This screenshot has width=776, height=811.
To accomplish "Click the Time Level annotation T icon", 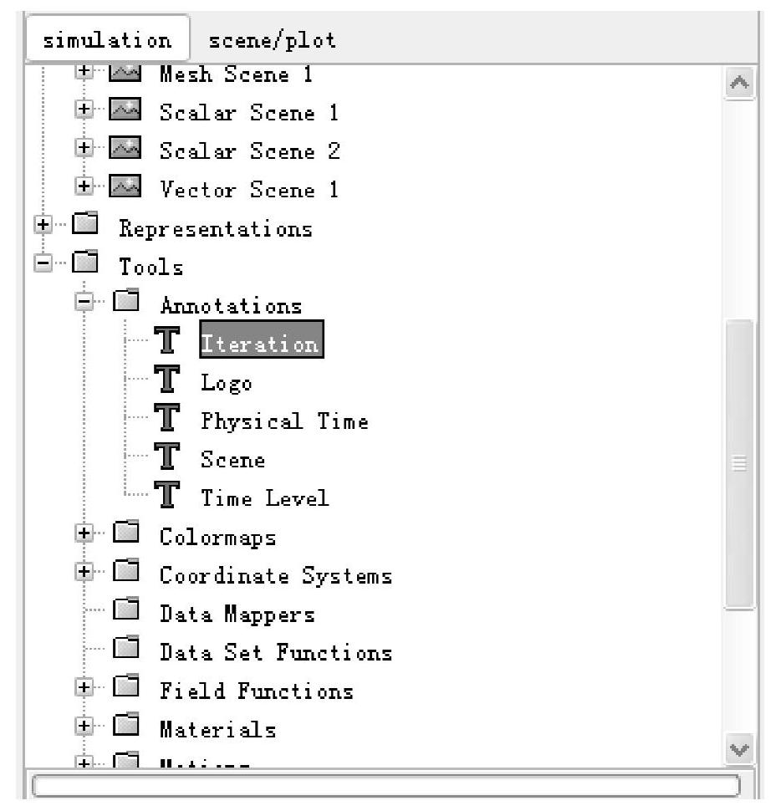I will coord(166,497).
